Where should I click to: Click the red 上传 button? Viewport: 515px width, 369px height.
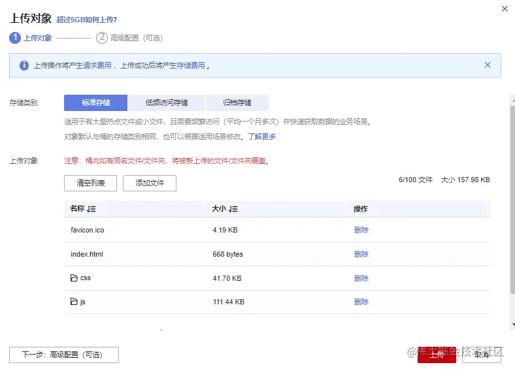click(x=437, y=355)
